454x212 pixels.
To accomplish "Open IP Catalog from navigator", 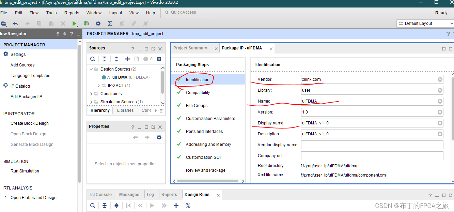I will pyautogui.click(x=20, y=86).
